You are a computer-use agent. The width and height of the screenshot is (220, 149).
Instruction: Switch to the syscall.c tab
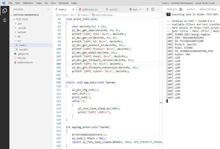(x=112, y=10)
